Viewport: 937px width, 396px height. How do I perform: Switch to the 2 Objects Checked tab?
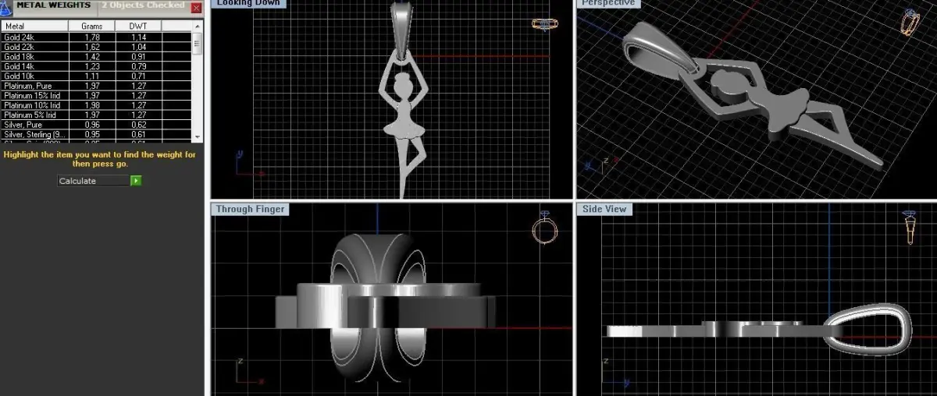pyautogui.click(x=143, y=6)
